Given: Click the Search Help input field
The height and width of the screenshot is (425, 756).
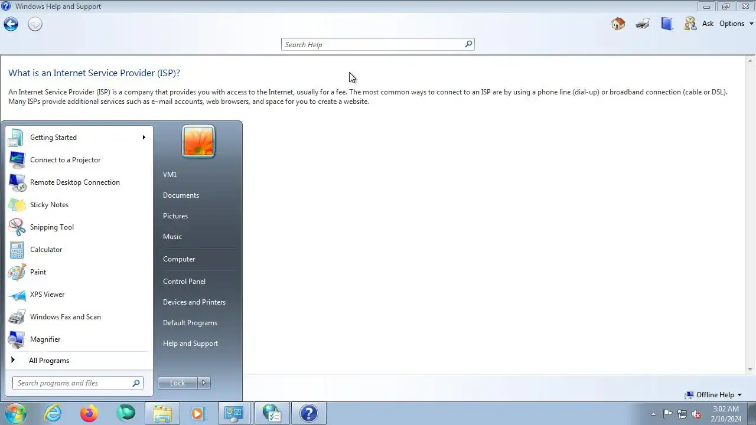Looking at the screenshot, I should pyautogui.click(x=373, y=44).
